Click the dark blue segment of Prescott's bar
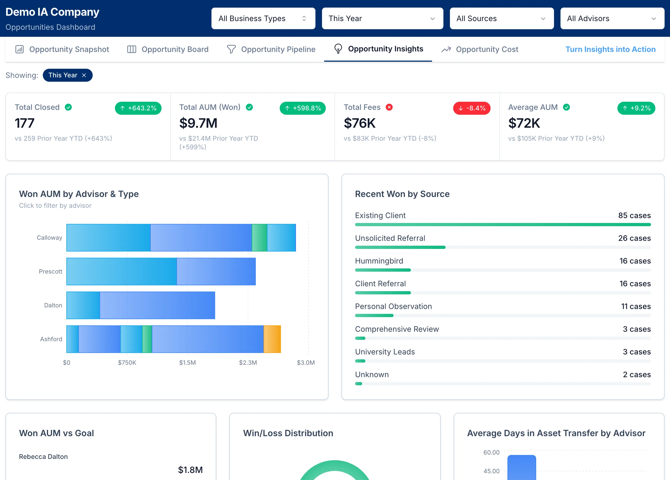This screenshot has height=480, width=670. [x=216, y=271]
